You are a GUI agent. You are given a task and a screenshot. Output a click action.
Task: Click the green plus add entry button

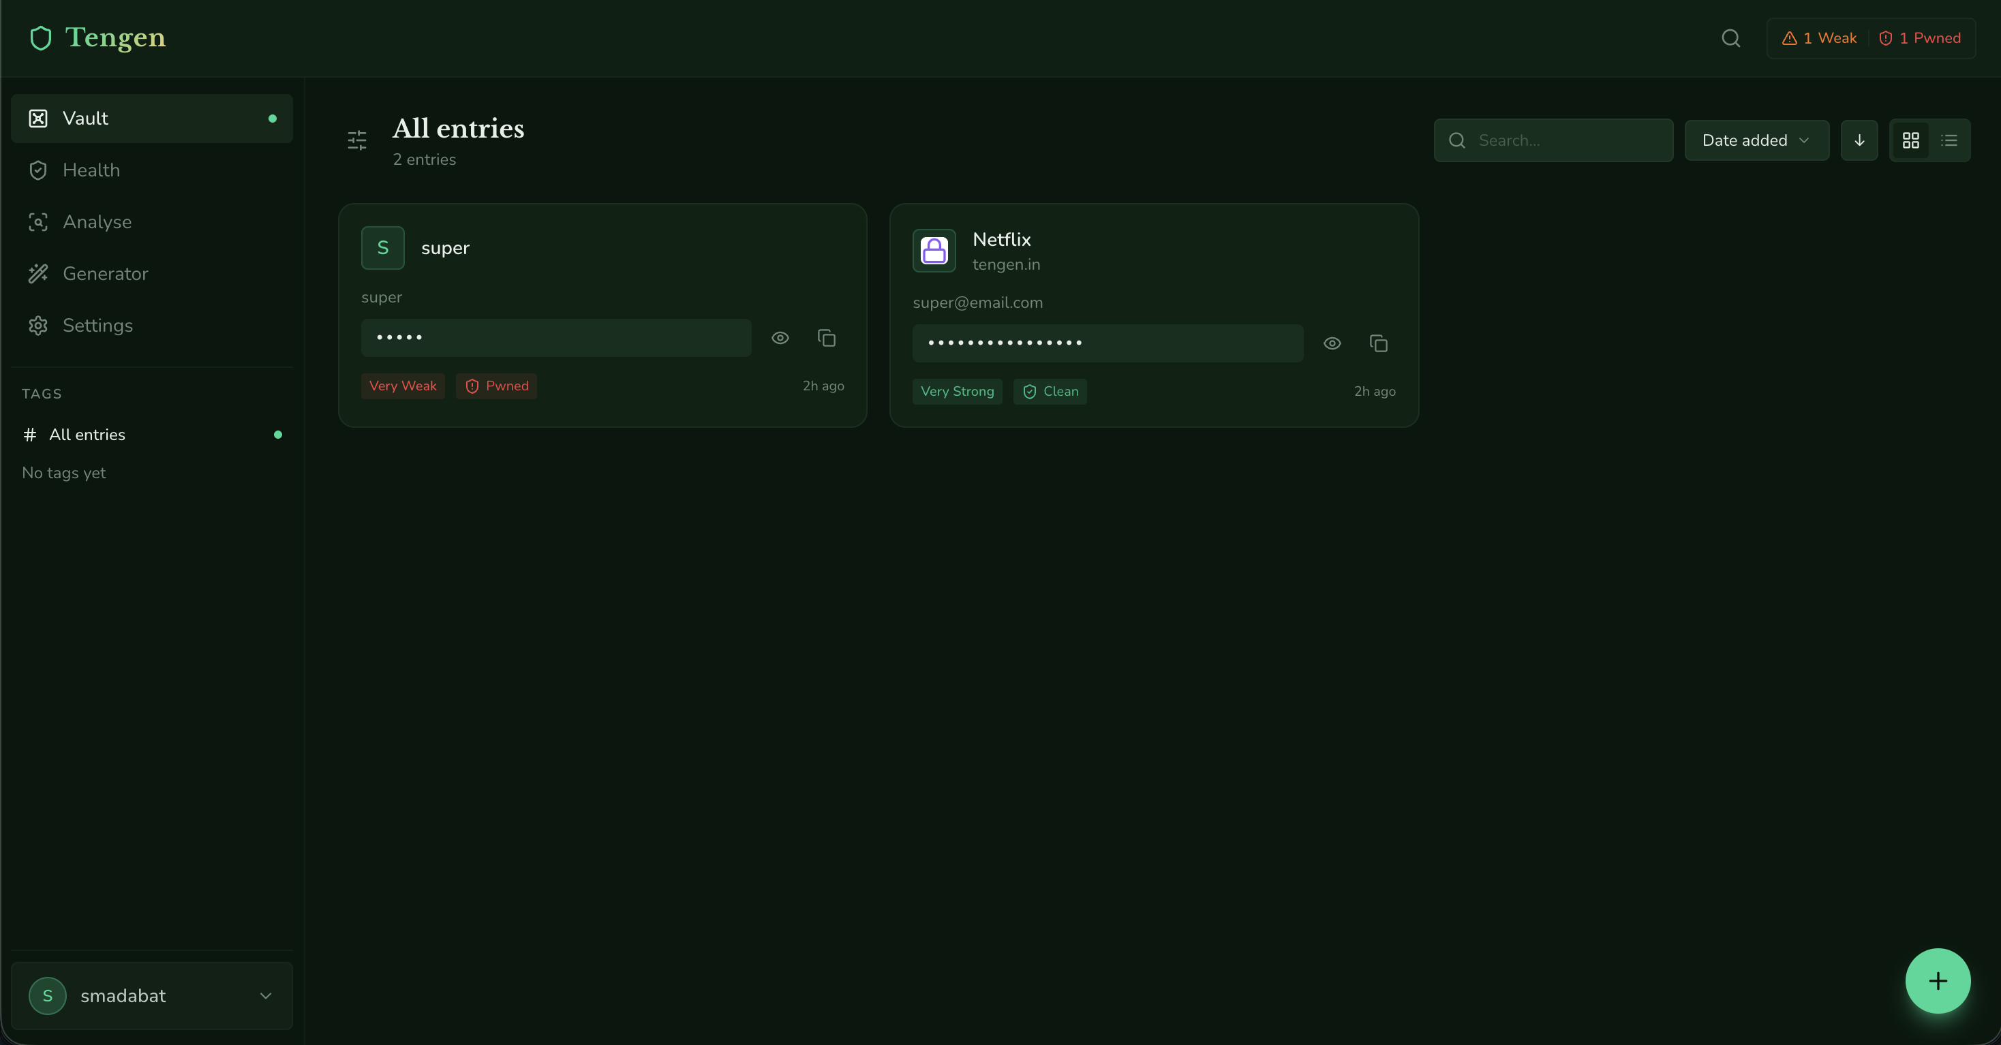click(1938, 980)
